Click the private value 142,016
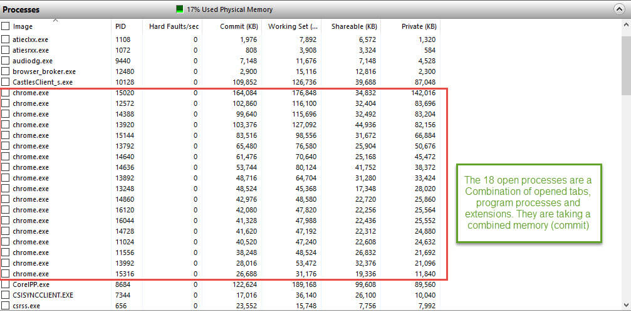The width and height of the screenshot is (631, 312). (424, 93)
